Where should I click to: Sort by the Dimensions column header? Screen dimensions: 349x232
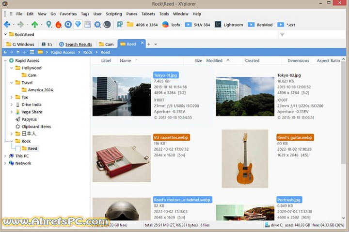[x=298, y=60]
